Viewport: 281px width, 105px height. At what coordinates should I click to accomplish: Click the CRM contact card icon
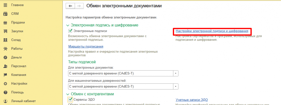coord(5,14)
